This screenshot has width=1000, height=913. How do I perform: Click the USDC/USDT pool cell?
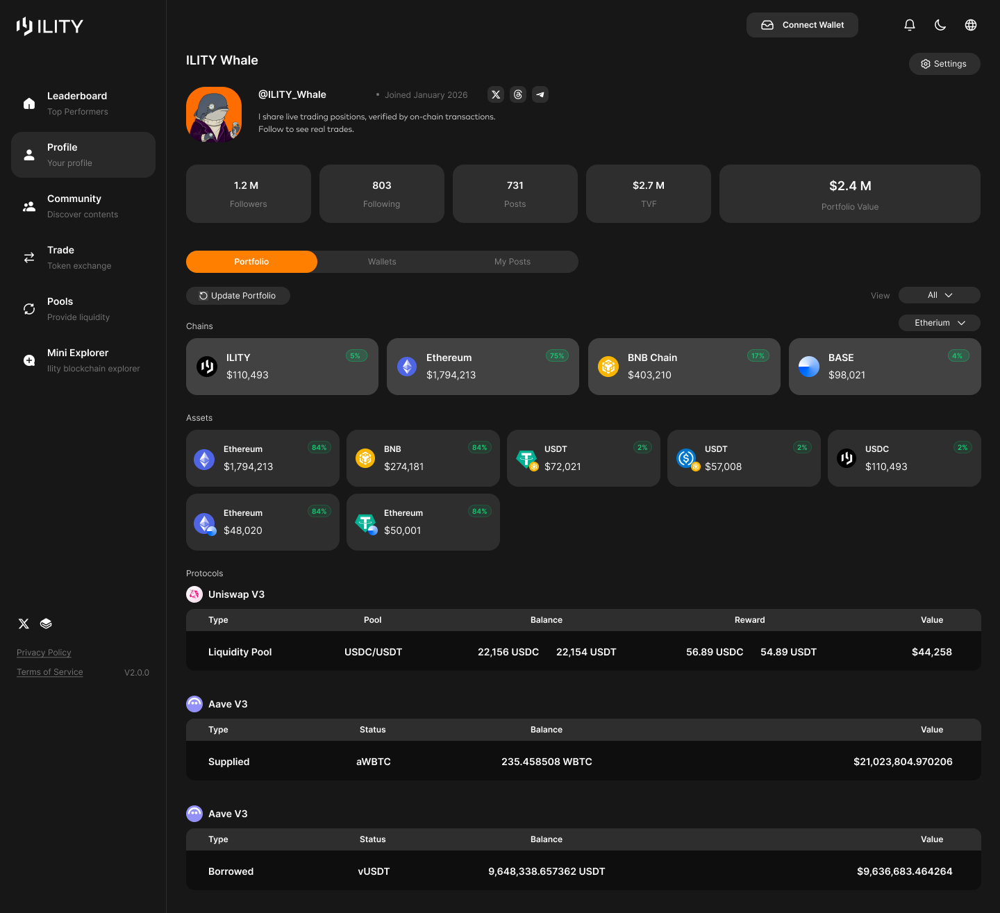coord(374,652)
